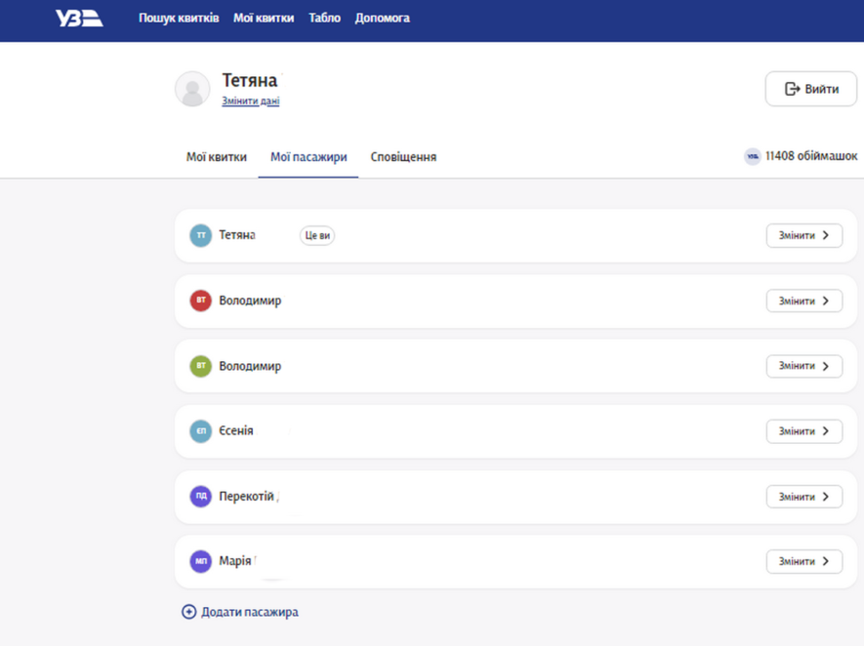Viewport: 864px width, 646px height.
Task: Click the ПД avatar for Перекотій
Action: pos(200,497)
